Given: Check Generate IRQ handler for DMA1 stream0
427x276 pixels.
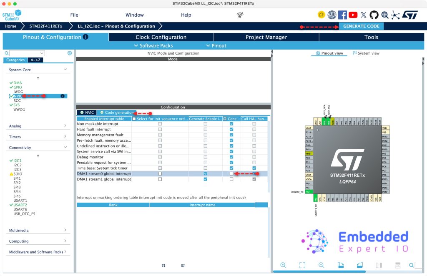Looking at the screenshot, I should point(231,174).
